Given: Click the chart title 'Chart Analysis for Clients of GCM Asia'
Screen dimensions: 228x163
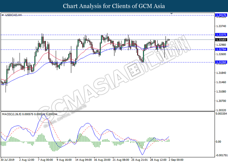Looking at the screenshot, I should point(114,6).
